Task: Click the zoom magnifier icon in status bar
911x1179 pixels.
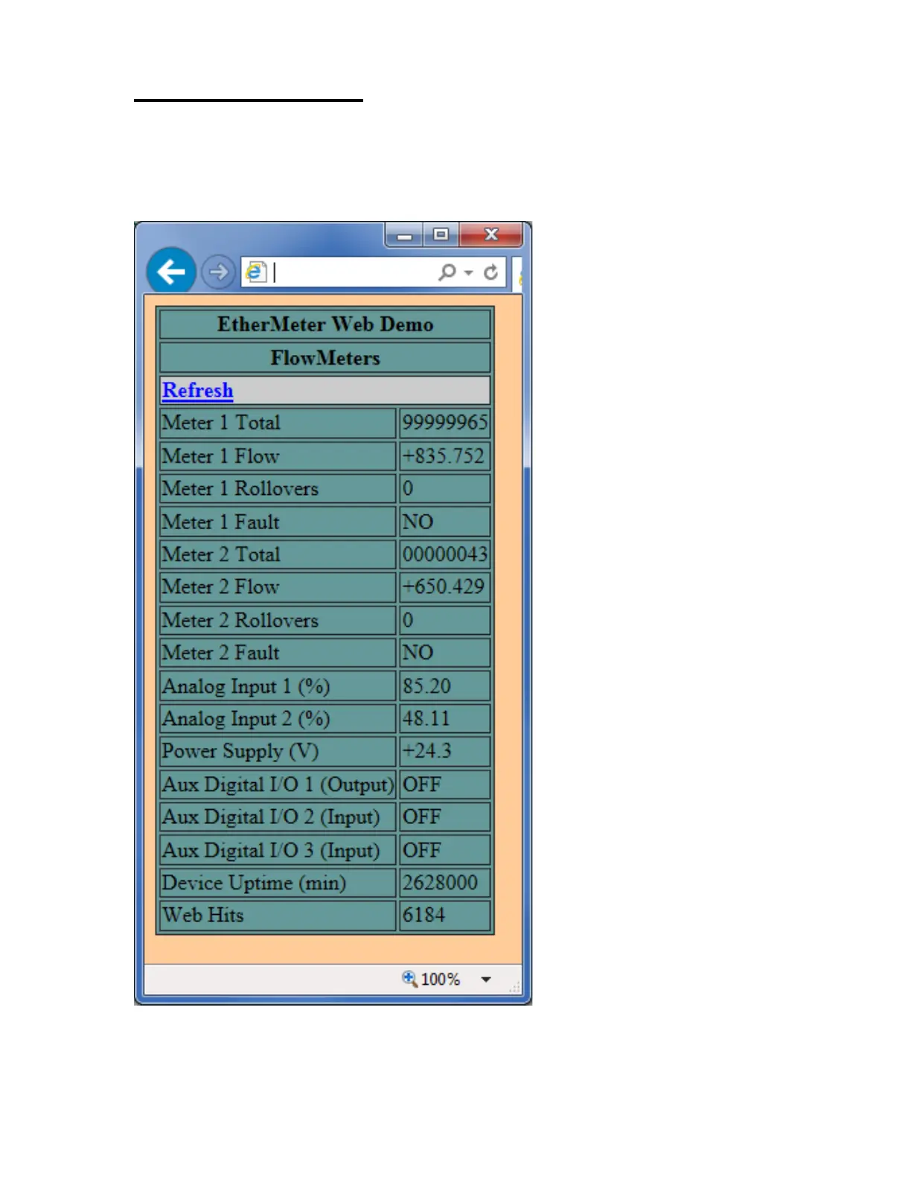Action: tap(409, 978)
